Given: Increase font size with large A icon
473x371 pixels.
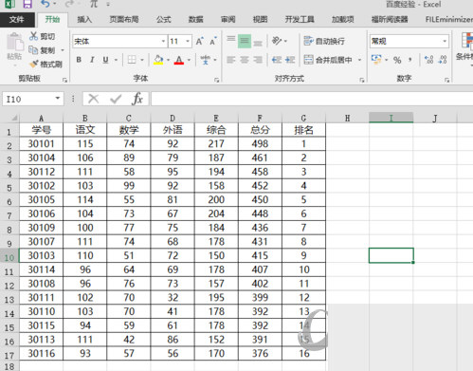Looking at the screenshot, I should pyautogui.click(x=199, y=41).
